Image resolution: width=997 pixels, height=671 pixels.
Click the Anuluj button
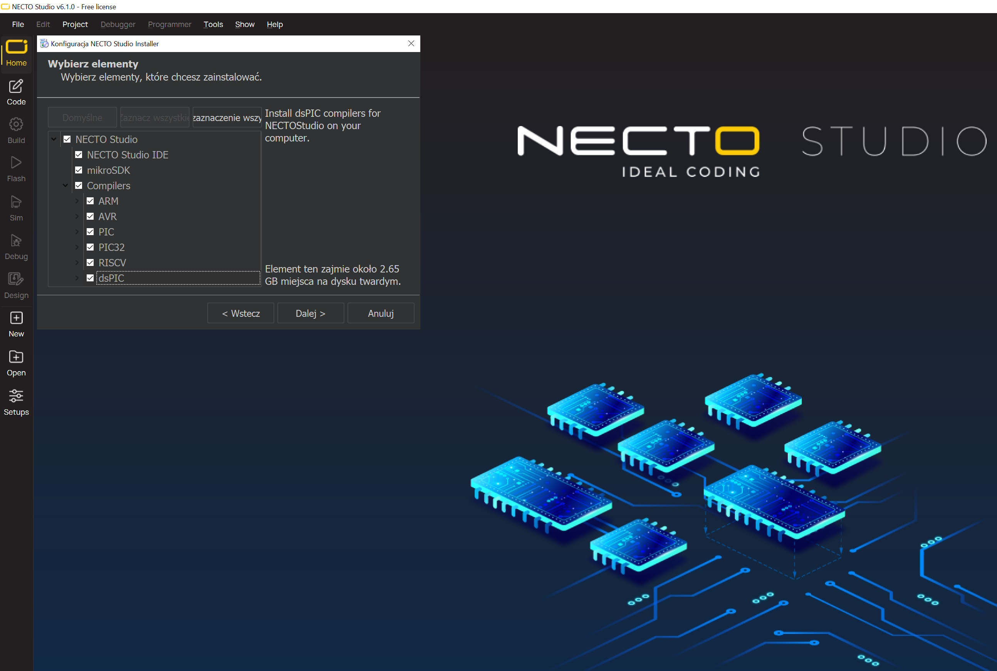[x=380, y=313]
